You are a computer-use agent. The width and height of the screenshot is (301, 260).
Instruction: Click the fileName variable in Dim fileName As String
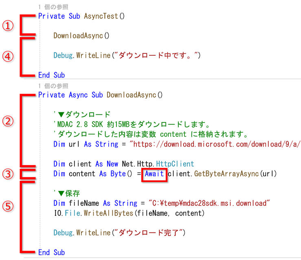pos(83,203)
